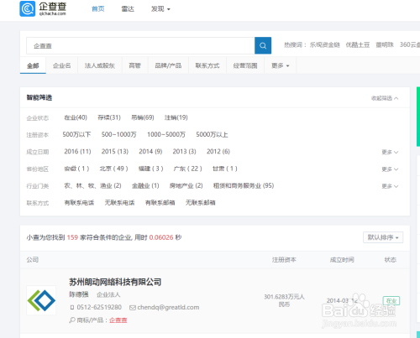This screenshot has height=338, width=420.
Task: Switch to the 企业名 tab
Action: coord(62,65)
